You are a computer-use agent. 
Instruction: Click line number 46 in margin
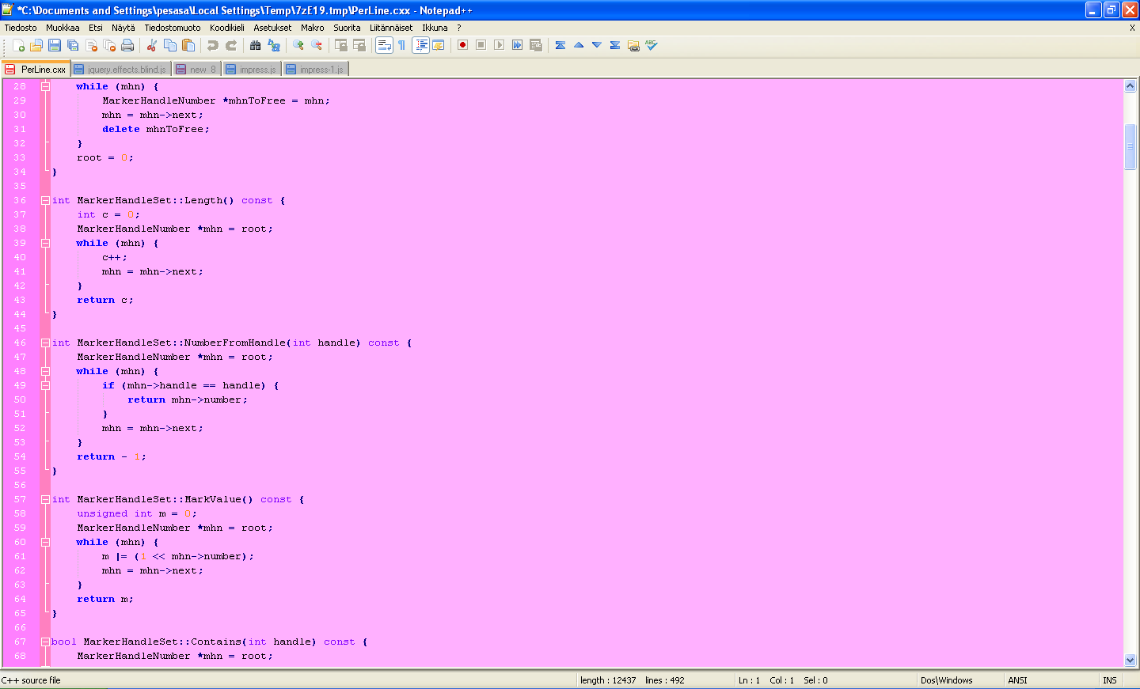[x=20, y=343]
